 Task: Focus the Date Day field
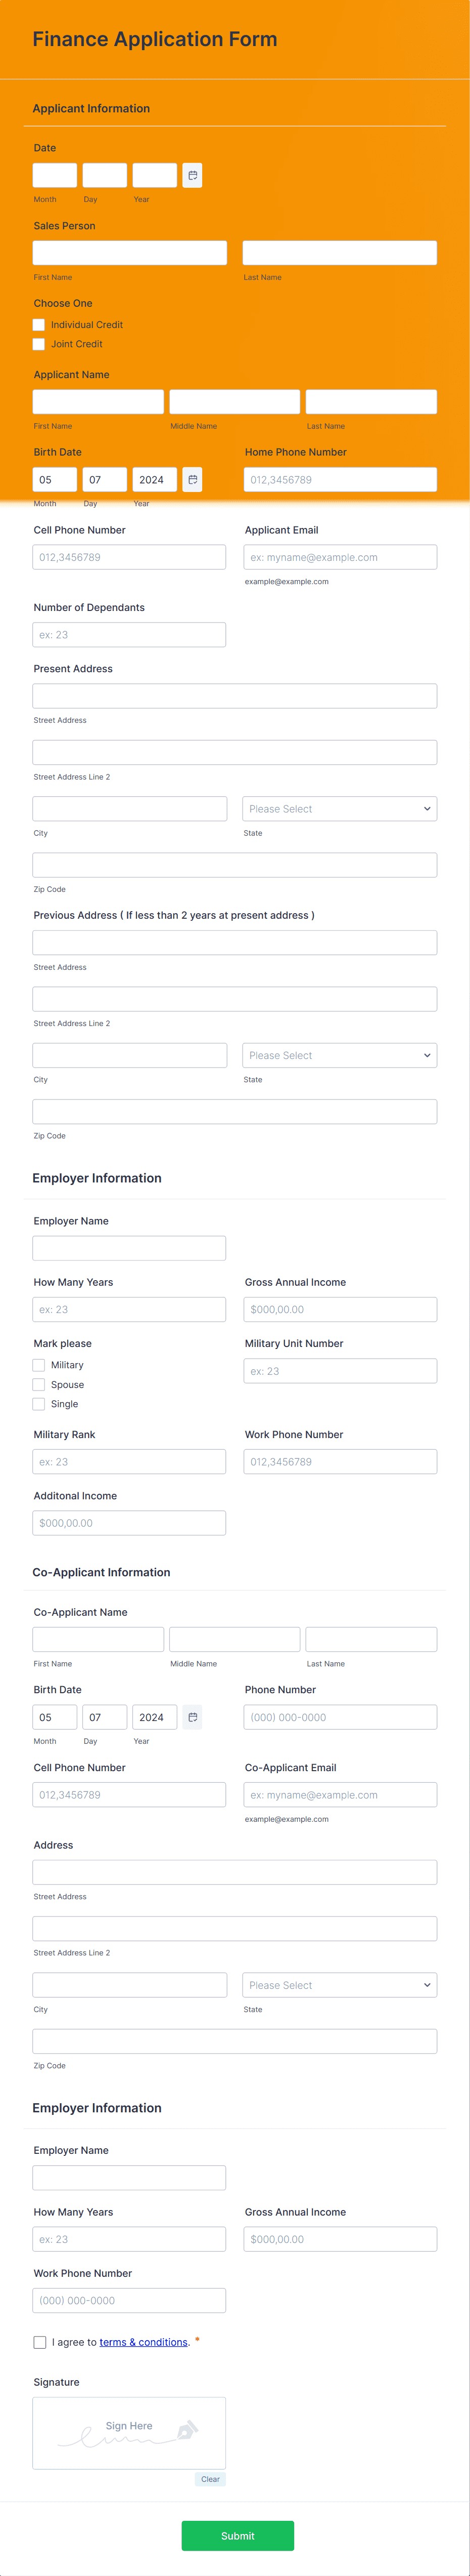105,175
